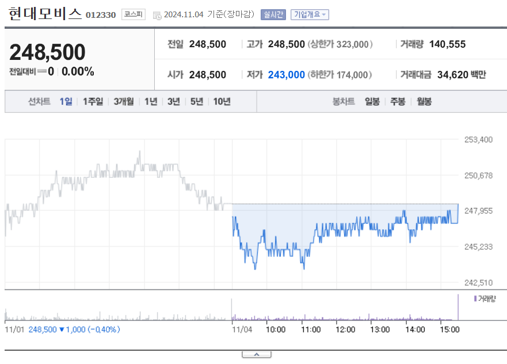
Task: Show the 월봉 monthly candle chart
Action: (424, 101)
